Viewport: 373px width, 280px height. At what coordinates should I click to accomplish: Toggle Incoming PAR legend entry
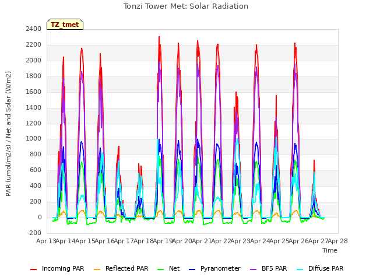57,268
